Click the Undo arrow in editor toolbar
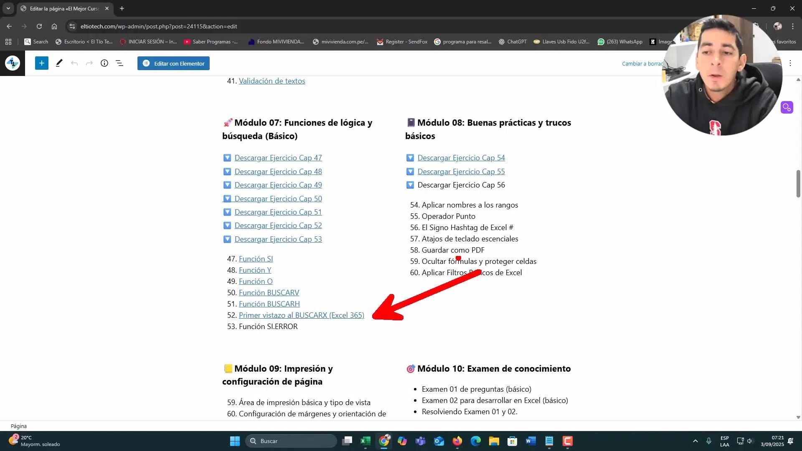The height and width of the screenshot is (451, 802). point(74,63)
